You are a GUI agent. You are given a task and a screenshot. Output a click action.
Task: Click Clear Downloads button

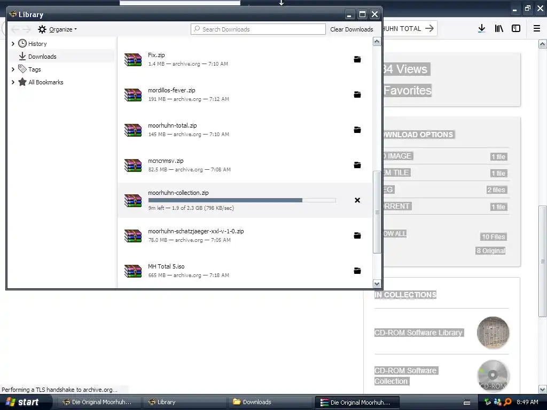[x=351, y=29]
